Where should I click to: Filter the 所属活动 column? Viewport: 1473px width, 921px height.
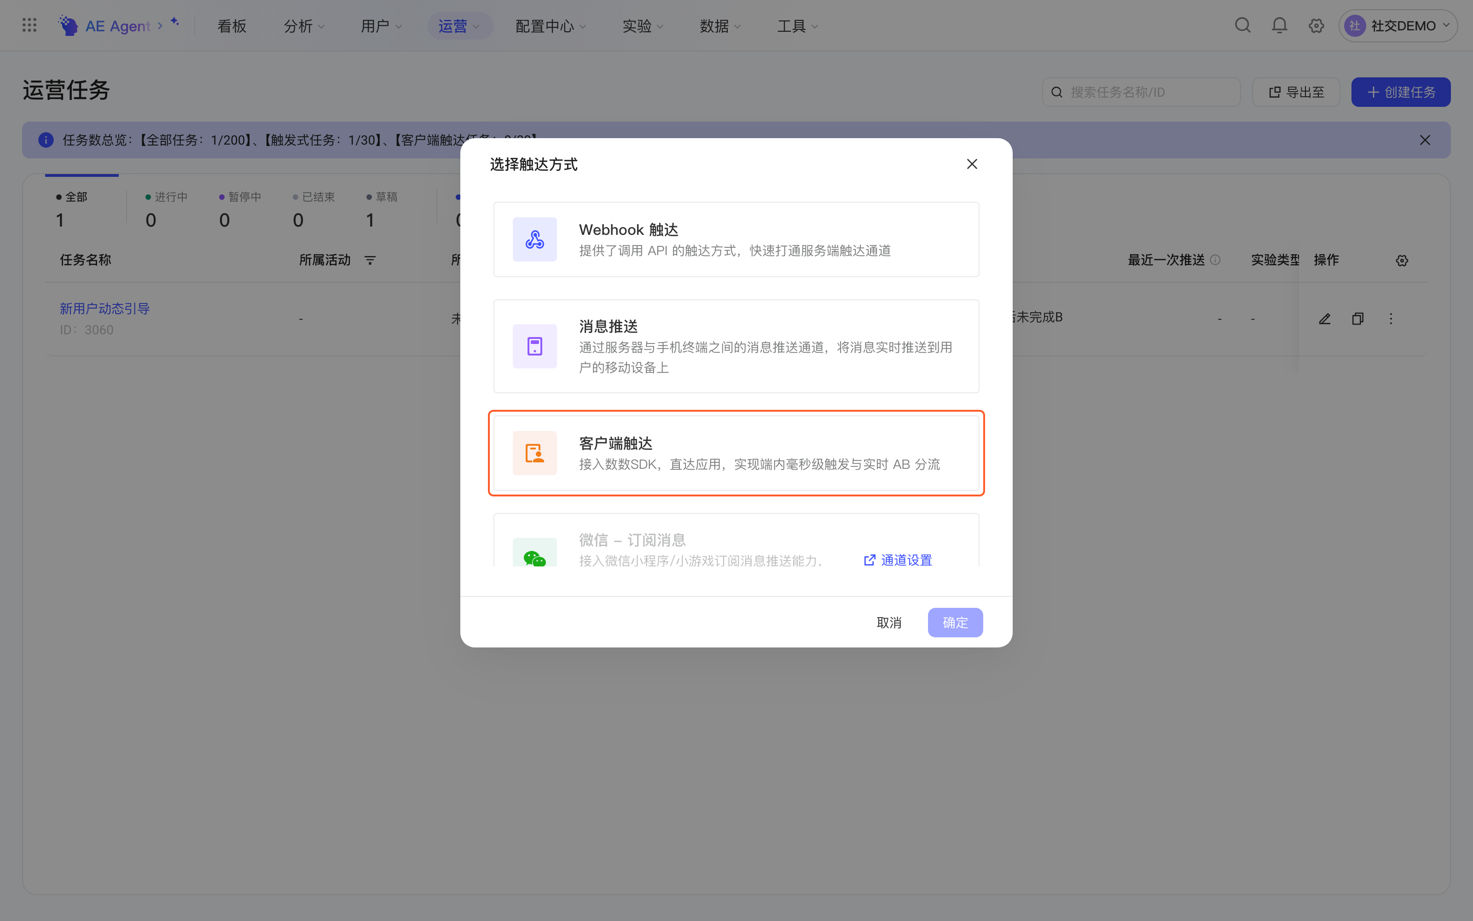[x=370, y=260]
